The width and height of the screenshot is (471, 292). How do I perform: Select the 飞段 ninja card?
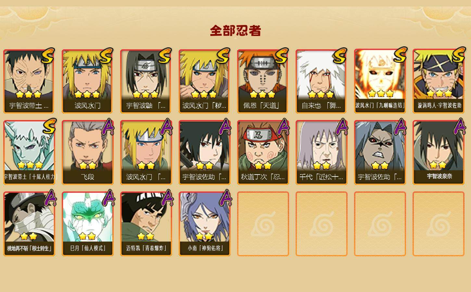tap(88, 152)
